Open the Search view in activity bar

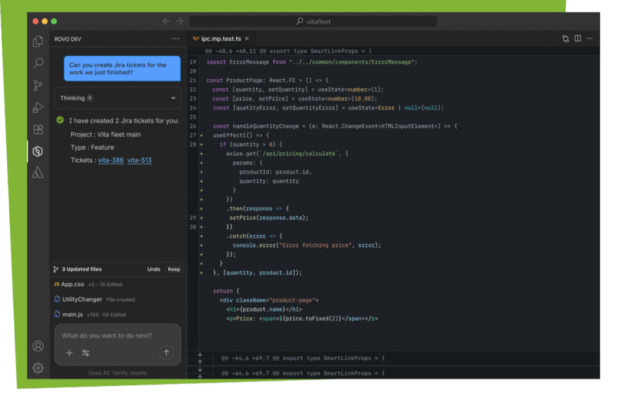point(38,63)
